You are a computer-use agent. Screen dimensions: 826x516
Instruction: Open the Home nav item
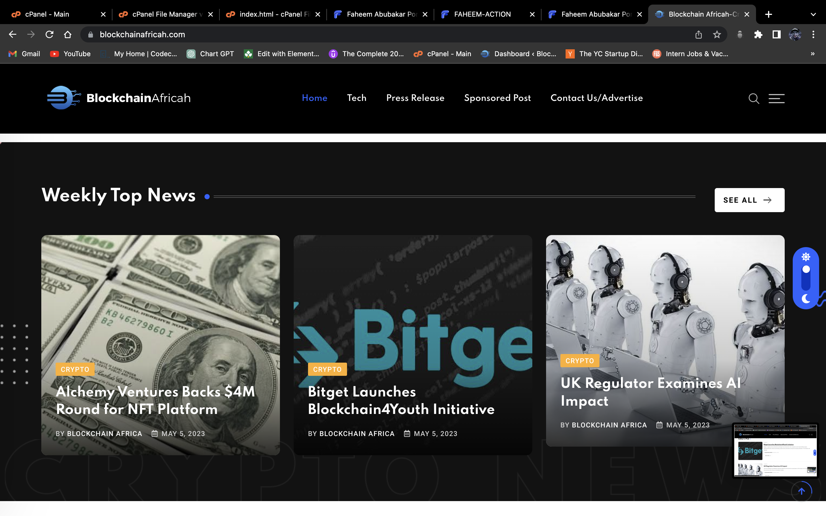[x=315, y=98]
